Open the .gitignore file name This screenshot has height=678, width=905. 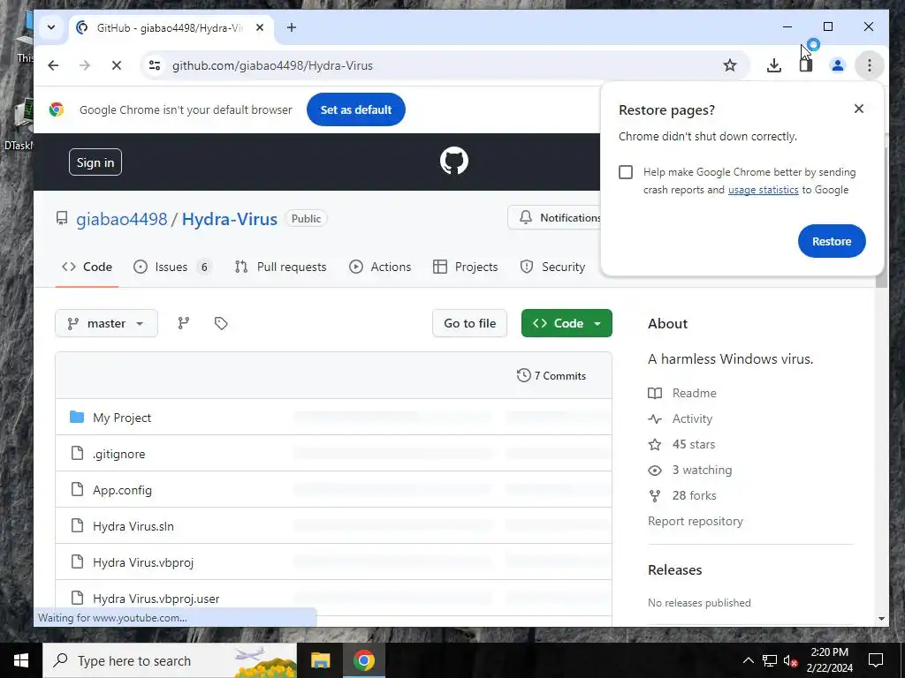point(119,454)
